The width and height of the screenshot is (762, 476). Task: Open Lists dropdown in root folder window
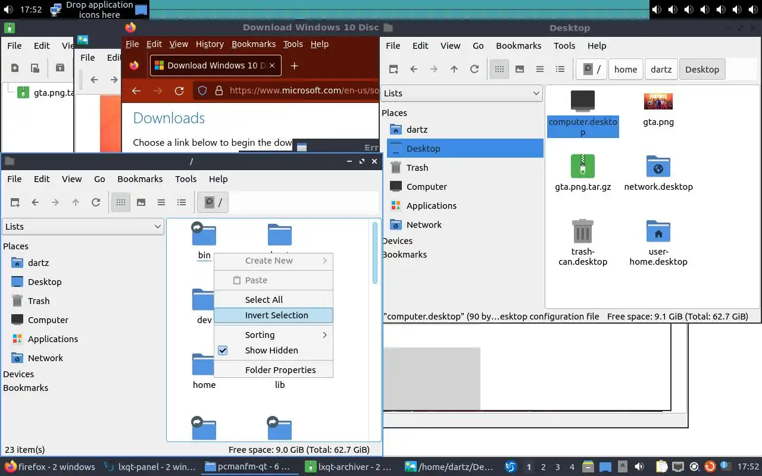[x=83, y=226]
